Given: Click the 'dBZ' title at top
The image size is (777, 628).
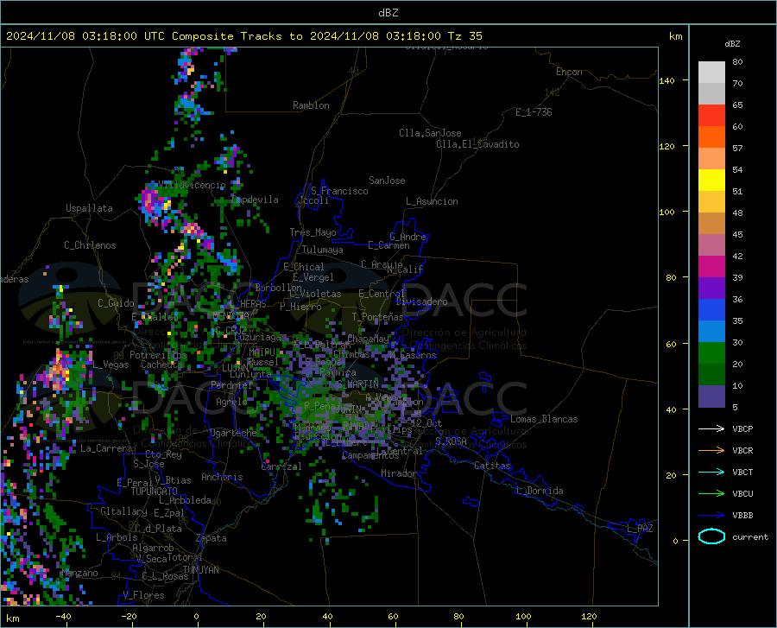Looking at the screenshot, I should coord(388,13).
